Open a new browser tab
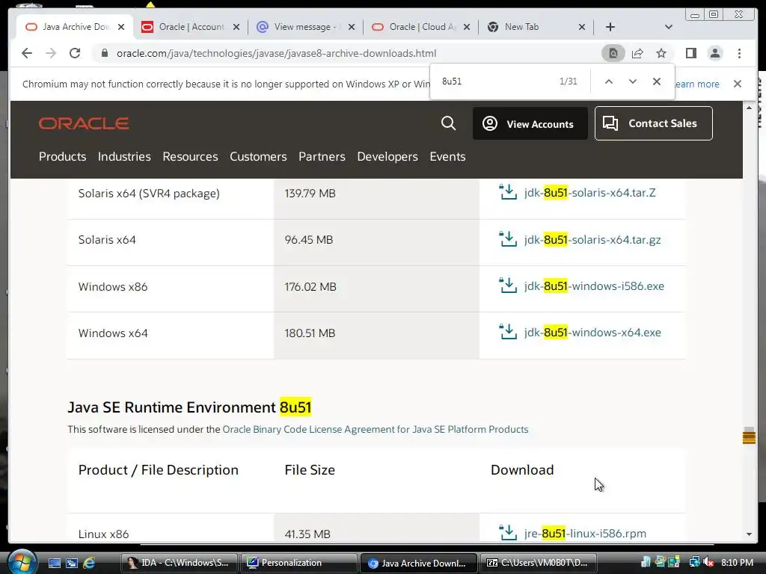This screenshot has width=766, height=574. [x=610, y=27]
